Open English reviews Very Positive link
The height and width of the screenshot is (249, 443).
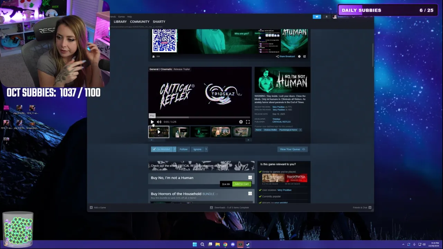(279, 110)
